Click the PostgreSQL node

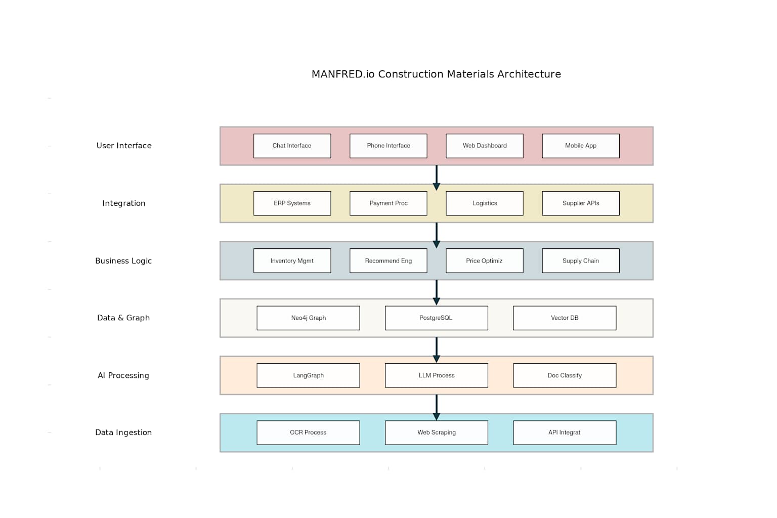click(x=436, y=318)
